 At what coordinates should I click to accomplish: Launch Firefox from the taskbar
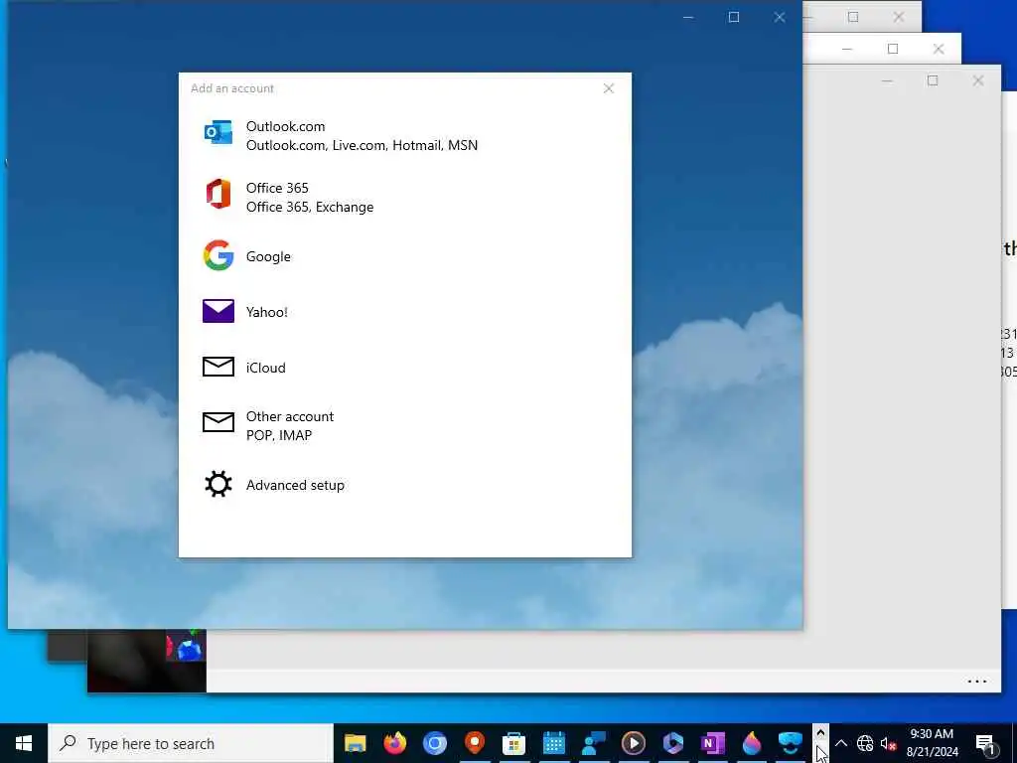click(x=395, y=743)
